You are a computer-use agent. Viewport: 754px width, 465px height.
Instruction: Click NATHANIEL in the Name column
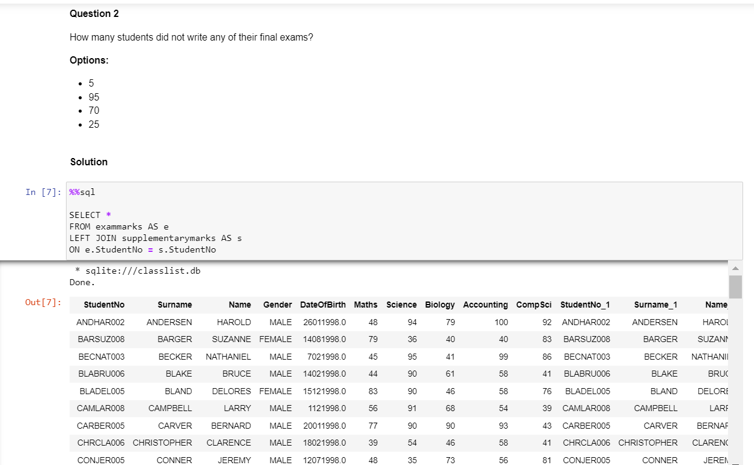tap(229, 357)
